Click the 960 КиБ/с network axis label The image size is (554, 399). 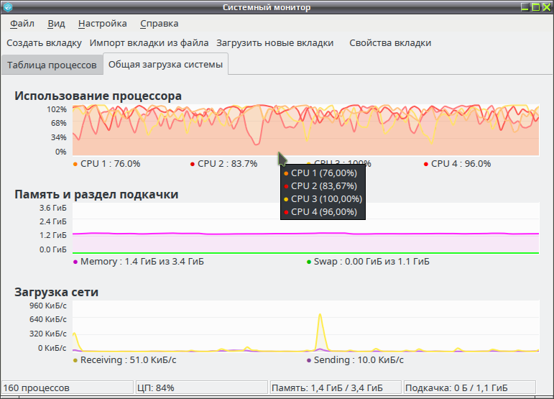pyautogui.click(x=47, y=306)
